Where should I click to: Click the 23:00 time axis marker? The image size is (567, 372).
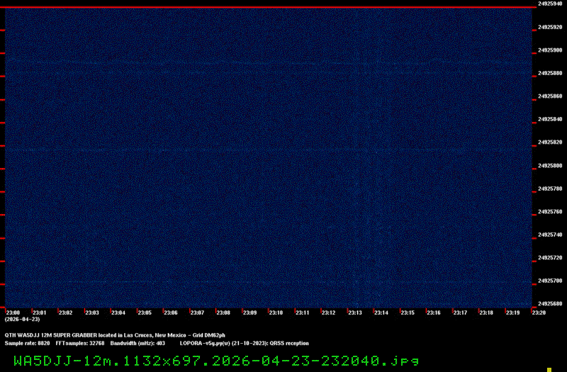coord(13,312)
